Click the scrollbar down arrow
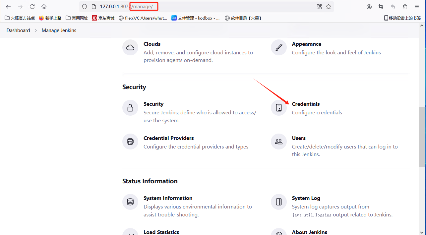 point(422,232)
